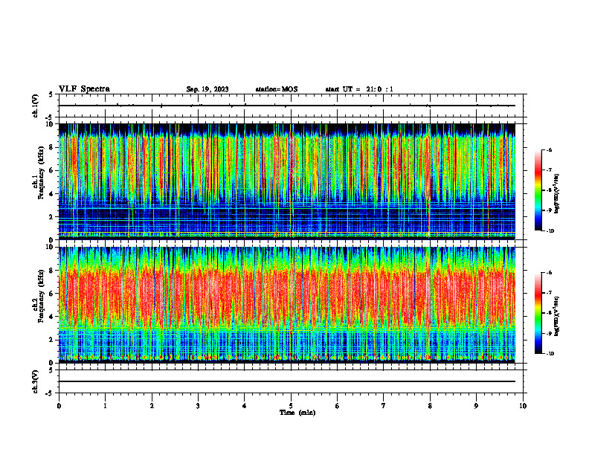This screenshot has height=455, width=589.
Task: Click the ch.1 waveform trace line
Action: [287, 106]
